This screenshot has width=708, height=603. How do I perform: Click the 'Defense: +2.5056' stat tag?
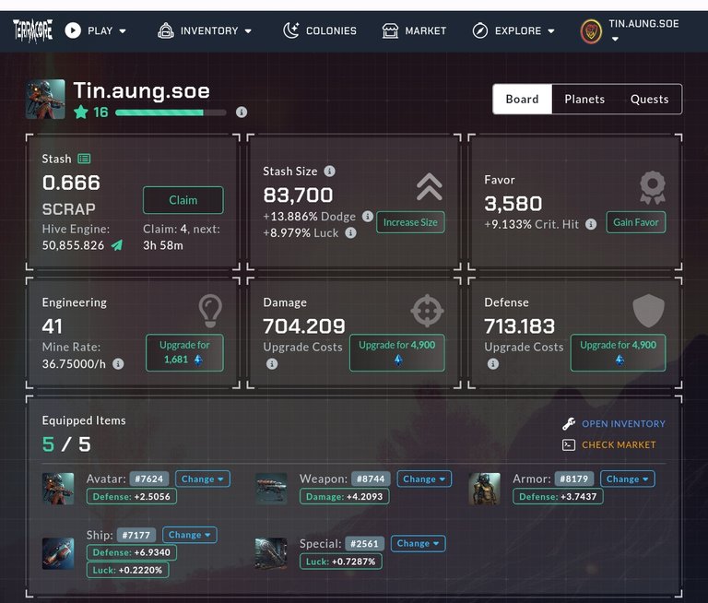tap(132, 496)
